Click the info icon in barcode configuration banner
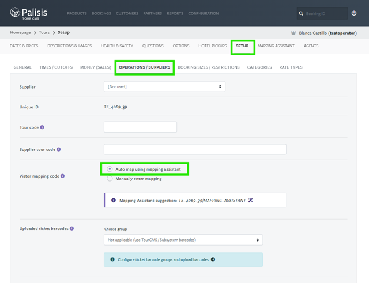The height and width of the screenshot is (283, 369). pyautogui.click(x=112, y=259)
